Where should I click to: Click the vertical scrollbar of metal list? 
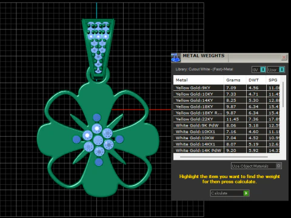click(x=283, y=94)
